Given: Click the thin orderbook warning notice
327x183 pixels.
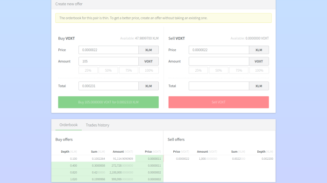Looking at the screenshot, I should coord(163,18).
